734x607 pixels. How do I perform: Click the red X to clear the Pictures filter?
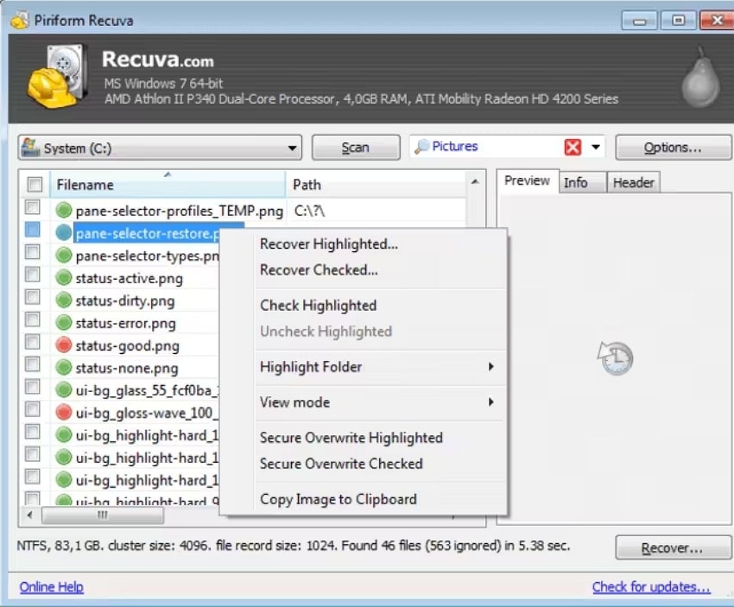pos(573,147)
